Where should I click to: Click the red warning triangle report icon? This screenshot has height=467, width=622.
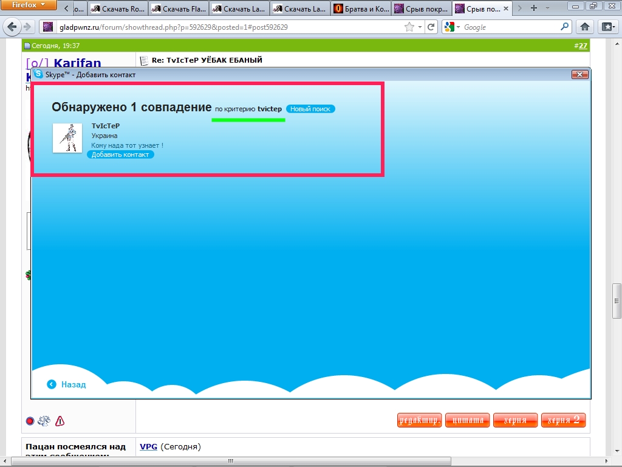(x=60, y=421)
